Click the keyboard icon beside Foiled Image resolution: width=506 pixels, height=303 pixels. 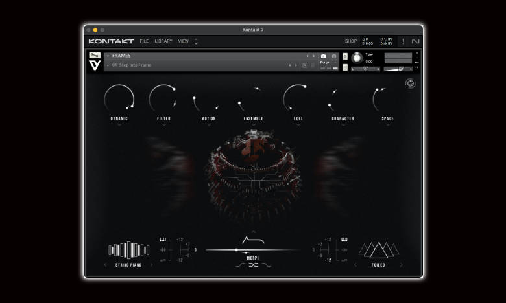[344, 240]
